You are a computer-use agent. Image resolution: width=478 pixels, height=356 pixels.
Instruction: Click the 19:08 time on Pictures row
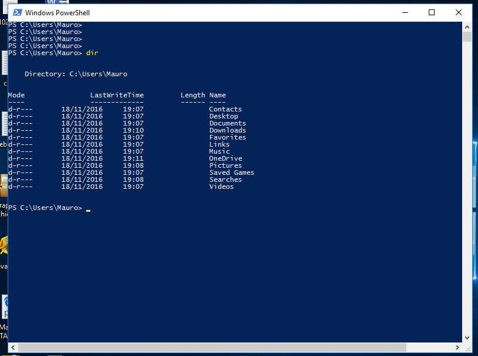click(x=133, y=165)
